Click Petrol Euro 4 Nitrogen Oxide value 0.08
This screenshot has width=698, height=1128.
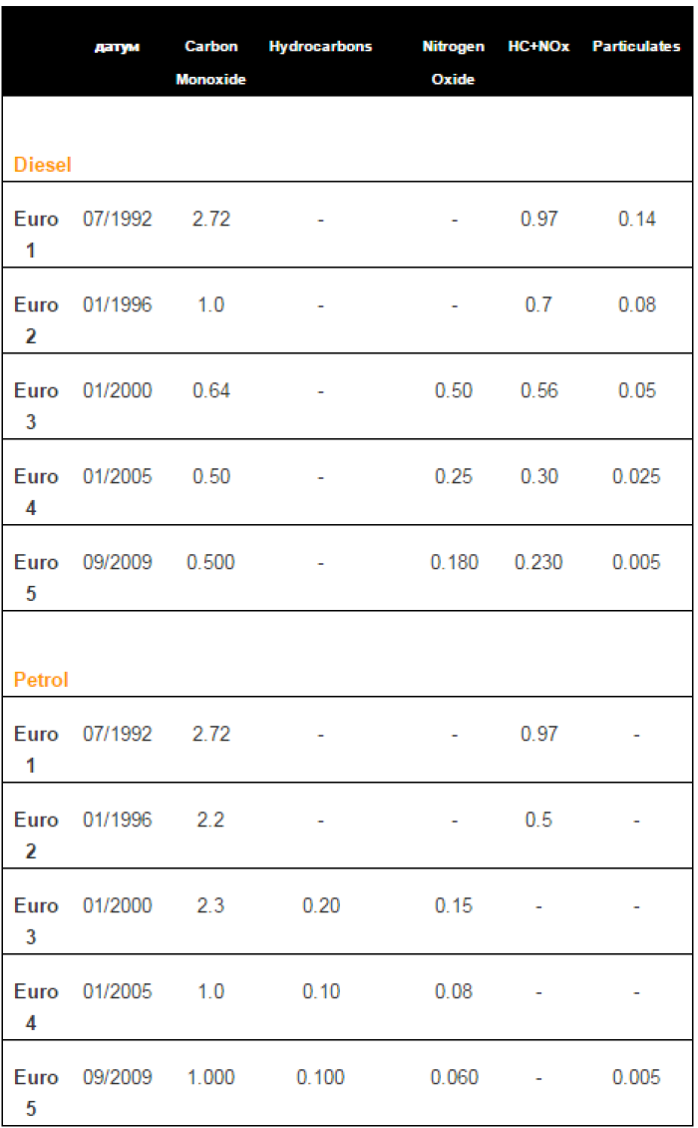click(x=454, y=991)
